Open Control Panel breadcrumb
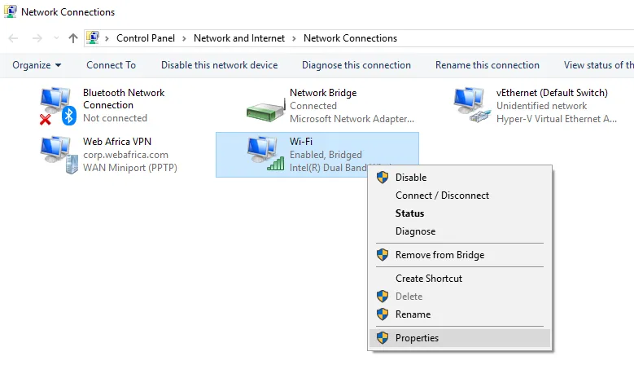Image resolution: width=634 pixels, height=378 pixels. pos(146,38)
